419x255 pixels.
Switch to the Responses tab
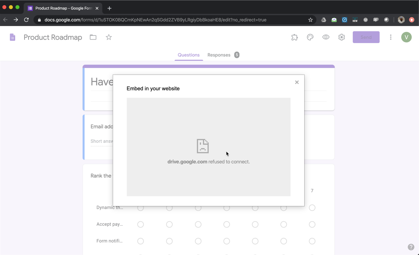(x=219, y=55)
